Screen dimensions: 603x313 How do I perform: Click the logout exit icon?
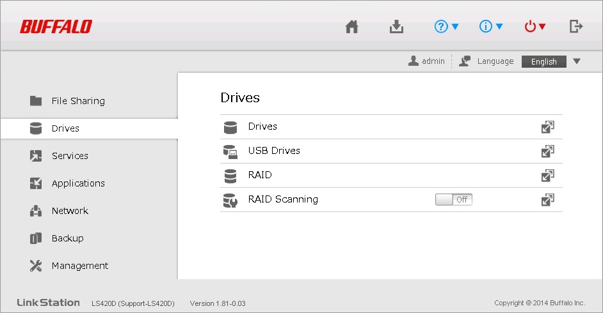[575, 26]
